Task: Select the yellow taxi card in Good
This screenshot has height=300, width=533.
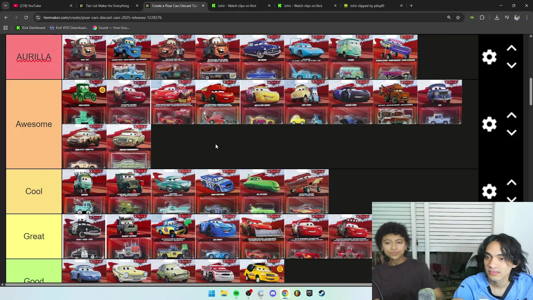Action: [262, 271]
